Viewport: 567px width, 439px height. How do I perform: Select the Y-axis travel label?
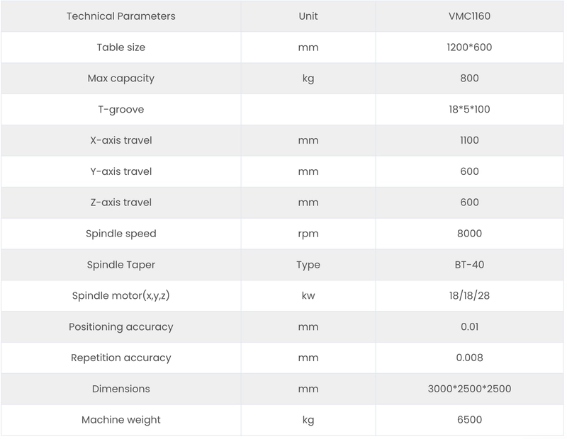point(120,171)
